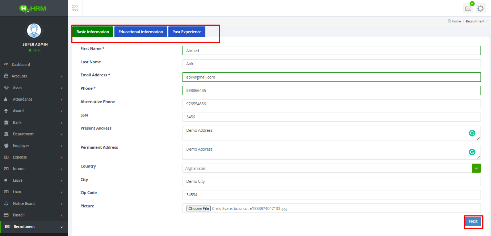Click the HRM logo
Screen dimensions: 491x236
pos(33,8)
